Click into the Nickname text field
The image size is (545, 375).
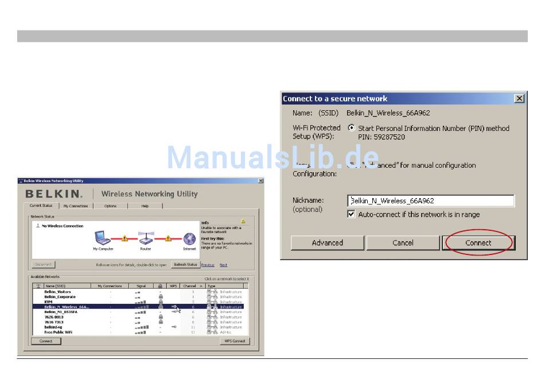point(431,201)
